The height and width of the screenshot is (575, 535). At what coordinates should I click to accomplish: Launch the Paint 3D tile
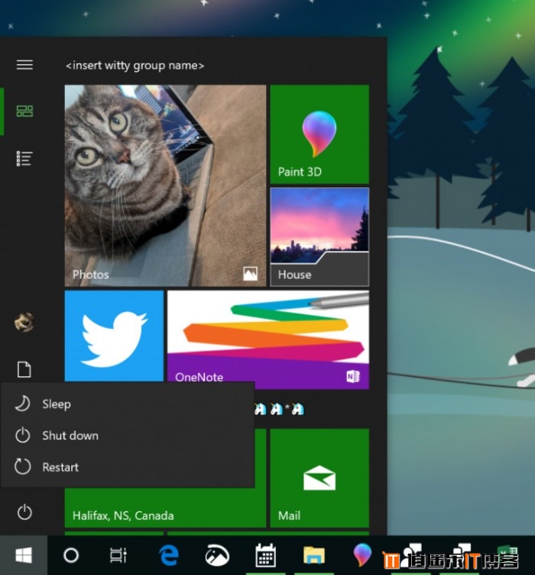(319, 135)
